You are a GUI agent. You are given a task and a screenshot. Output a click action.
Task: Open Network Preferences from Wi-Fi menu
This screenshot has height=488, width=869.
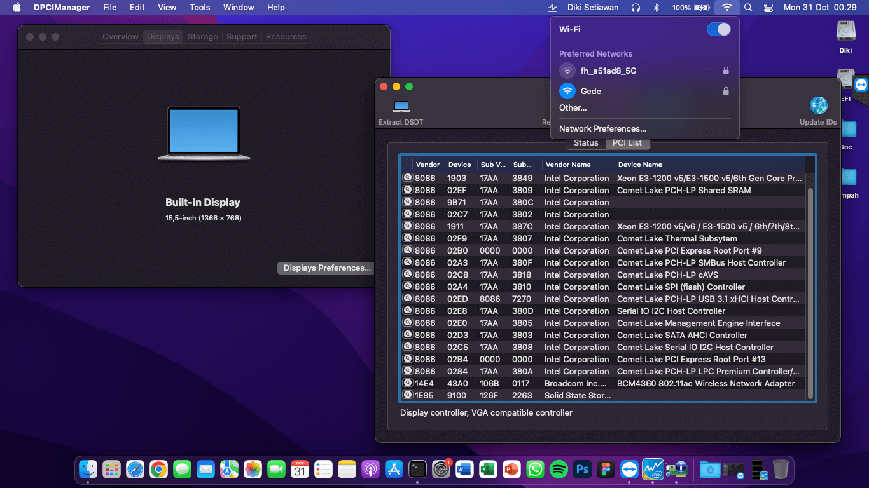(602, 128)
